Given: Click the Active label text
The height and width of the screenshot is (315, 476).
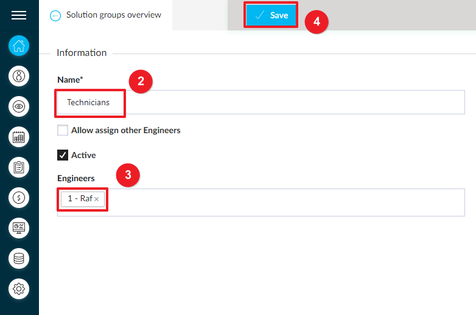Looking at the screenshot, I should 83,155.
